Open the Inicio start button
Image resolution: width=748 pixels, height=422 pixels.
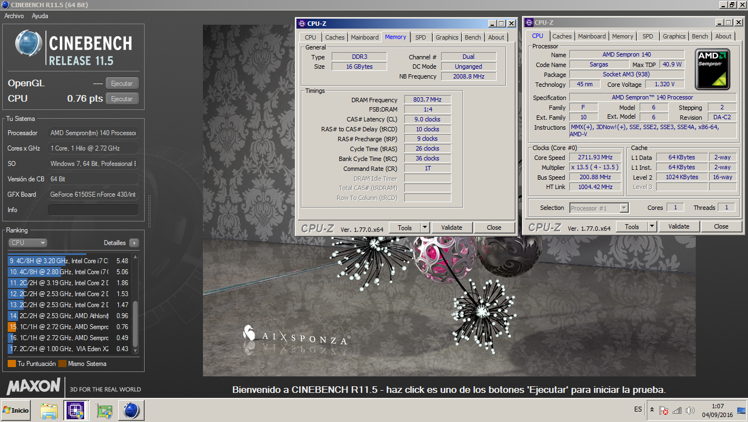[x=16, y=410]
